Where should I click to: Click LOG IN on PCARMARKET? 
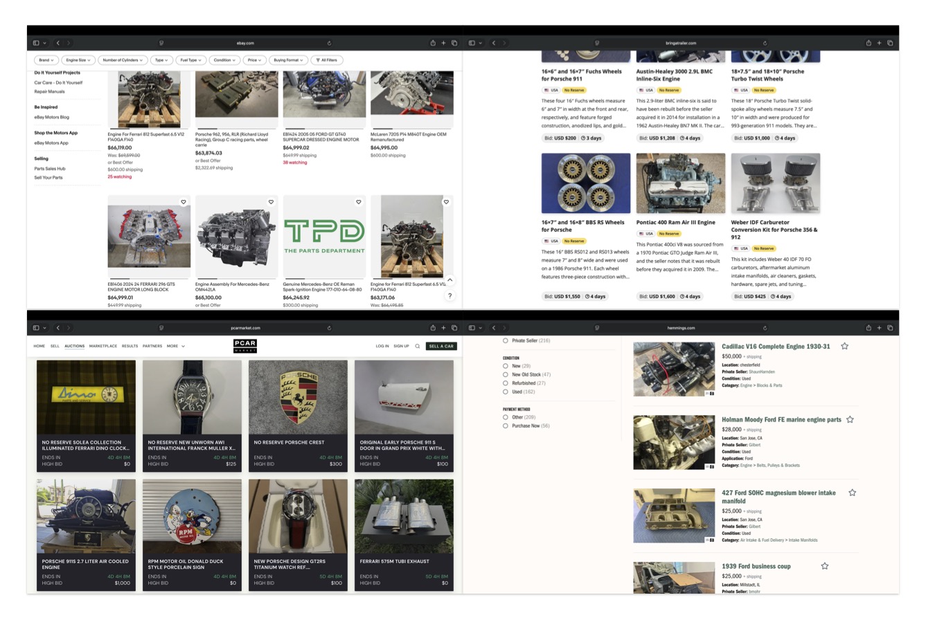[382, 346]
